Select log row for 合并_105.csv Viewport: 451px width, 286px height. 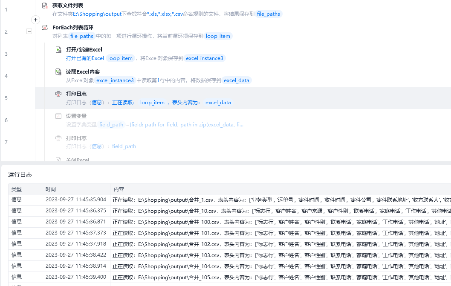pos(229,277)
